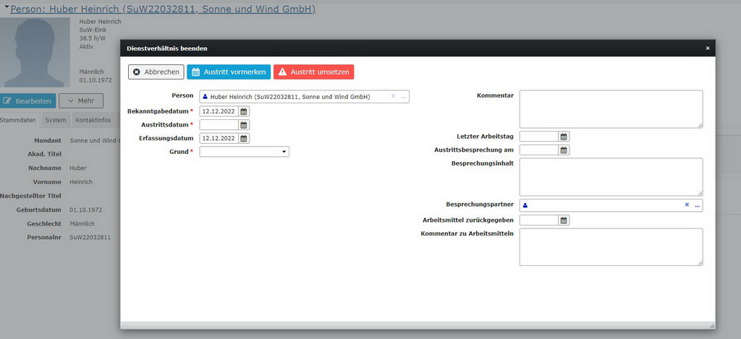Click the Besprechungsinhalt textarea resize grip

pos(700,194)
